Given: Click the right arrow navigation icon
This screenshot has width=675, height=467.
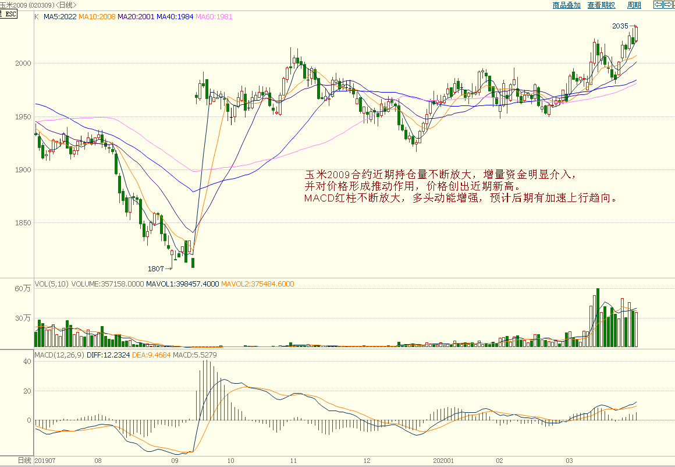Looking at the screenshot, I should [x=669, y=5].
